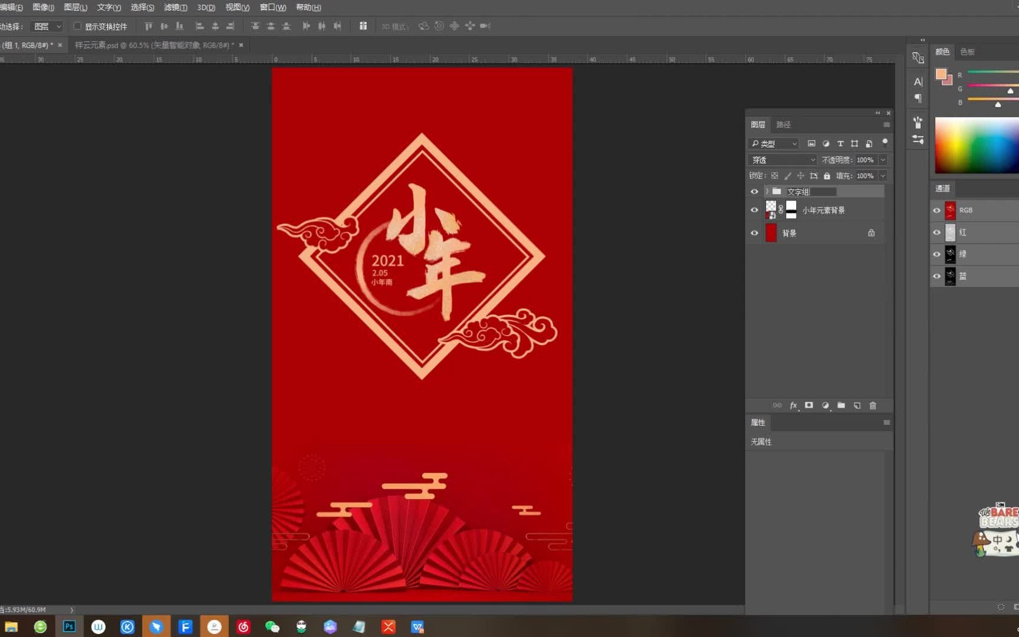The image size is (1019, 637).
Task: Filter layers by pixel layer icon
Action: [811, 143]
